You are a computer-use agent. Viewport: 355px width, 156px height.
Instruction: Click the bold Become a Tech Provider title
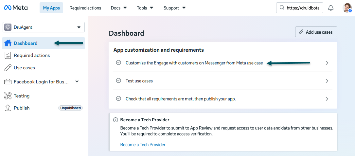pos(145,120)
